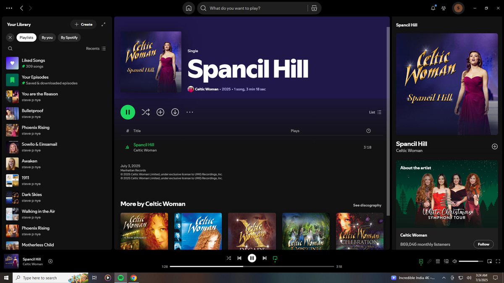Viewport: 504px width, 283px height.
Task: Add Spancil Hill from right side panel
Action: click(495, 146)
